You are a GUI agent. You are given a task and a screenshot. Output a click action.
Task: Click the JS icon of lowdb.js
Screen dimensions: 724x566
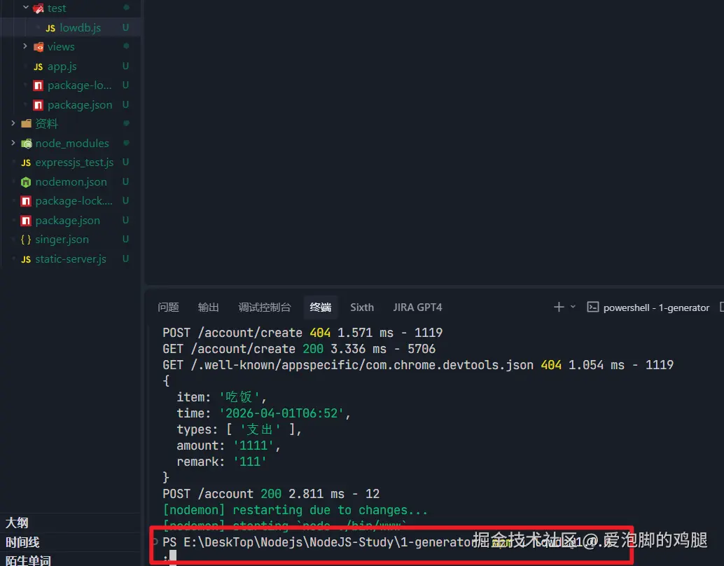click(x=50, y=28)
